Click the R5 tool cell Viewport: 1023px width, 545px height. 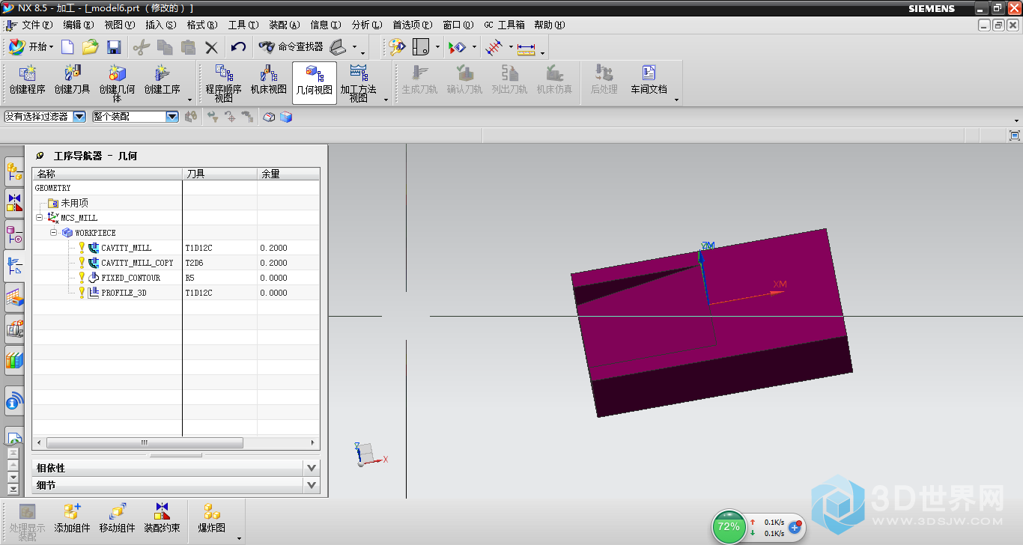(220, 278)
